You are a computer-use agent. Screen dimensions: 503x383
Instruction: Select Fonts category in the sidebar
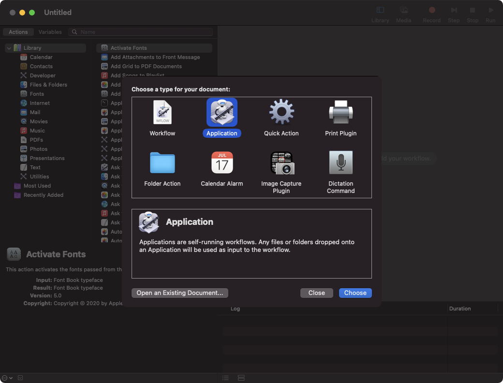pyautogui.click(x=37, y=94)
